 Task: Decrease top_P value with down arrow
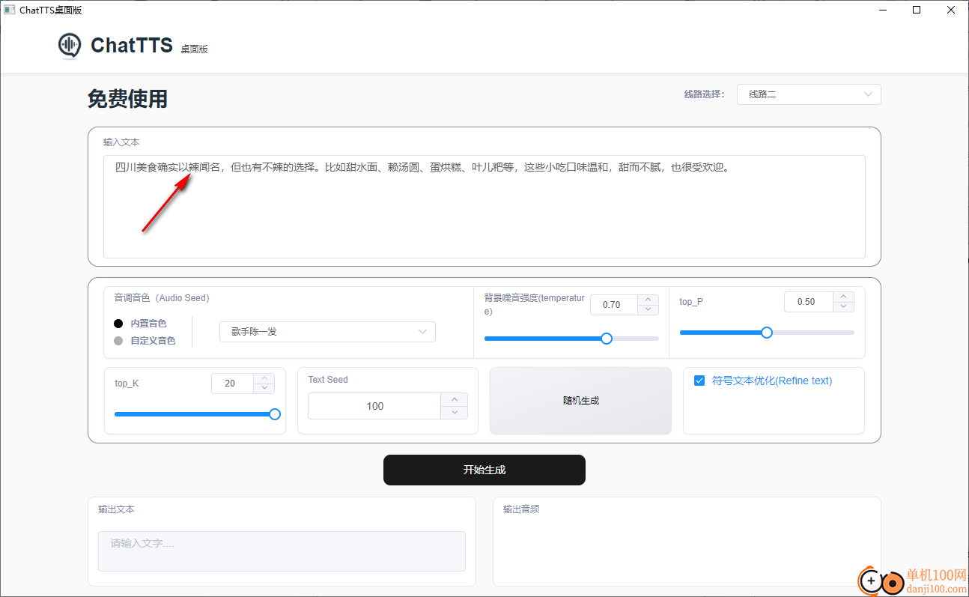[x=844, y=307]
